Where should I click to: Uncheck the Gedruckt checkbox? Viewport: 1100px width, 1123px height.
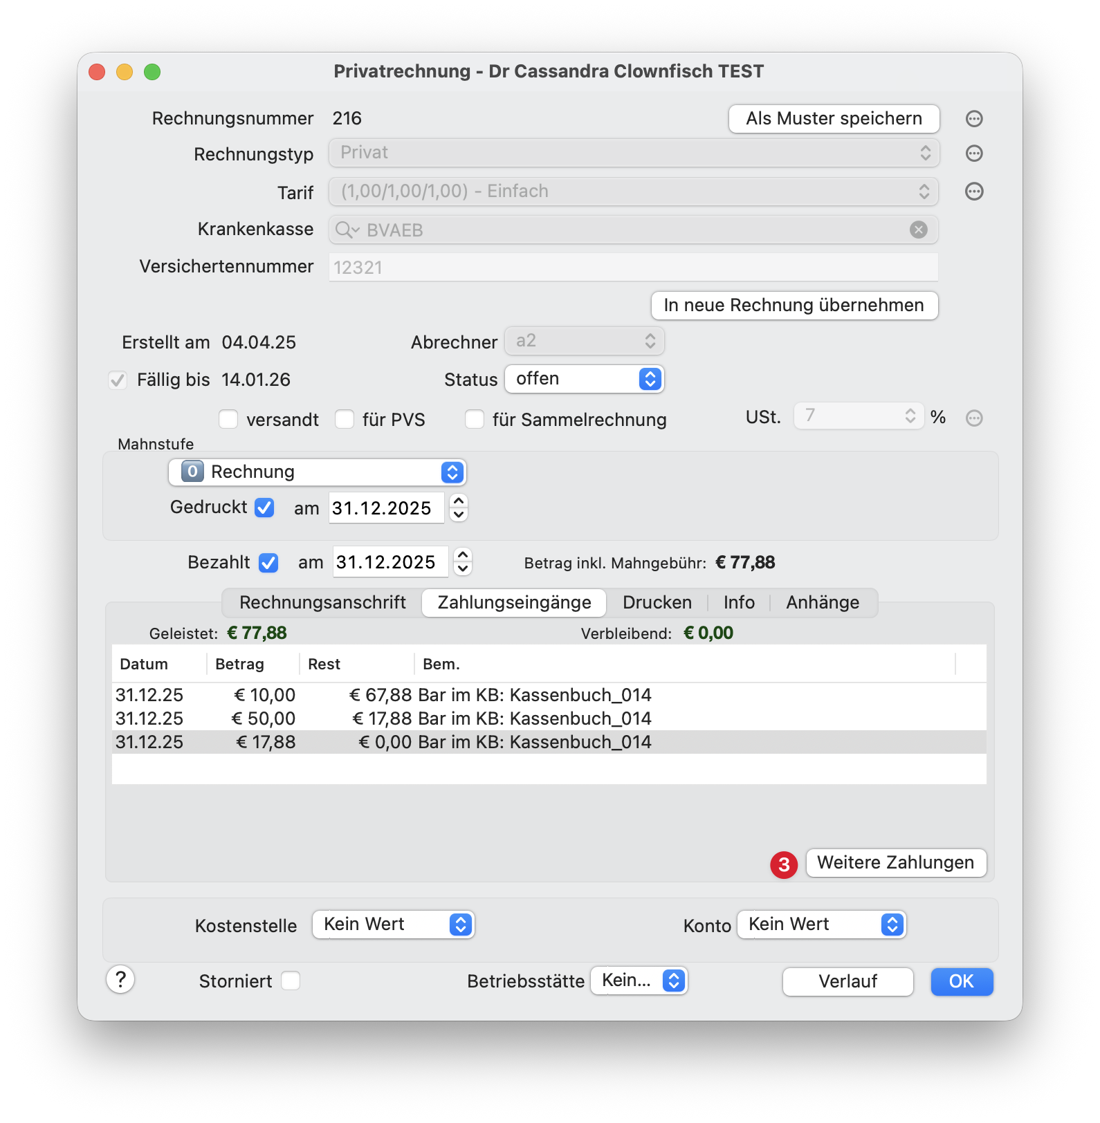264,508
